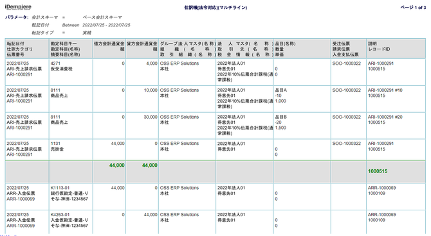Click the green credit total 44,000
431x236 pixels.
coord(150,165)
